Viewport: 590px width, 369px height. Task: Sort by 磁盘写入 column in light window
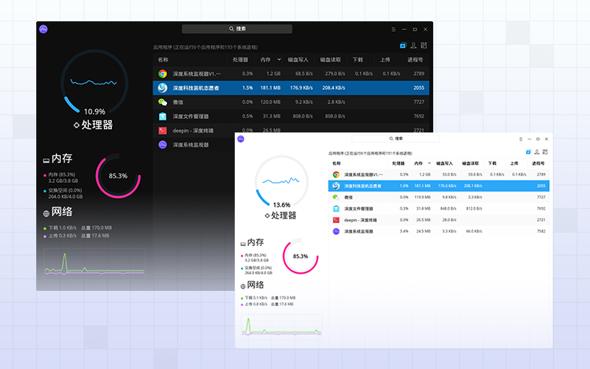coord(444,163)
